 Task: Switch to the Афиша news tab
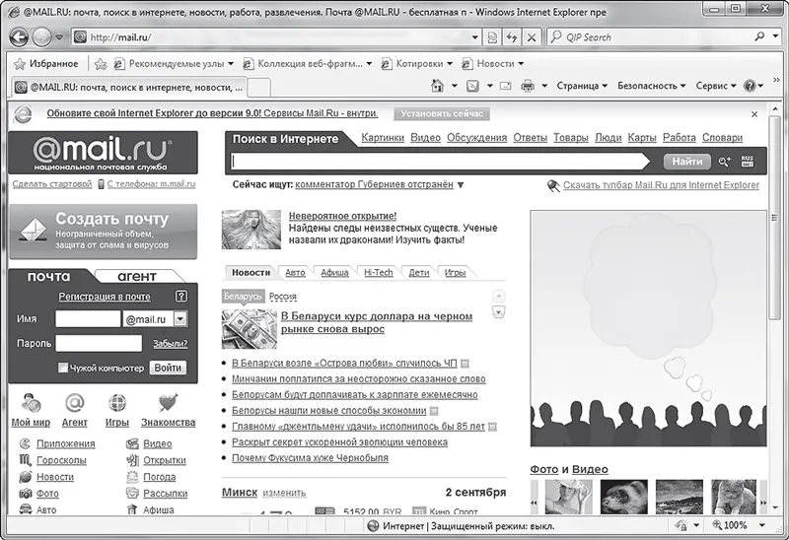pyautogui.click(x=334, y=273)
